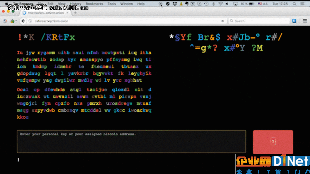Click the Evernote elephant menu bar icon
The width and height of the screenshot is (310, 174).
click(x=186, y=4)
